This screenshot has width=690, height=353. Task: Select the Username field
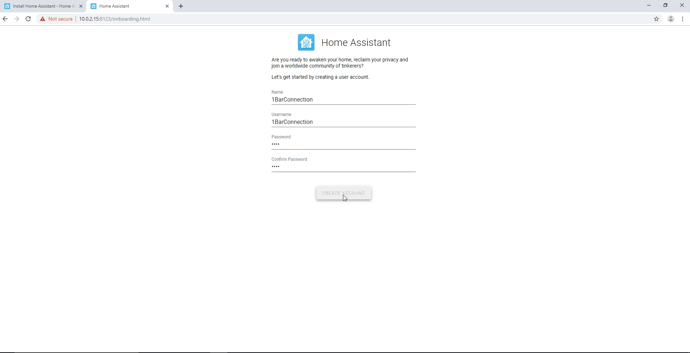click(x=343, y=122)
